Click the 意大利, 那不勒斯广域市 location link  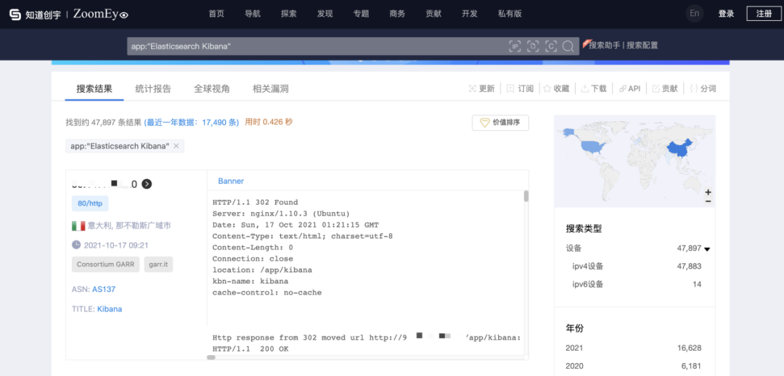pos(129,226)
